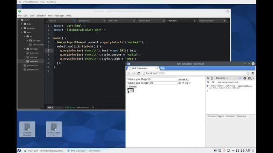The width and height of the screenshot is (273, 153).
Task: Open index.html in the tree view
Action: pyautogui.click(x=34, y=53)
